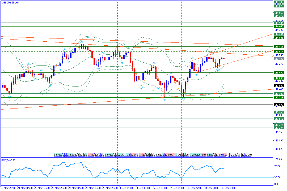Select the 111.569 price level label
This screenshot has height=191, width=287.
[x=279, y=119]
